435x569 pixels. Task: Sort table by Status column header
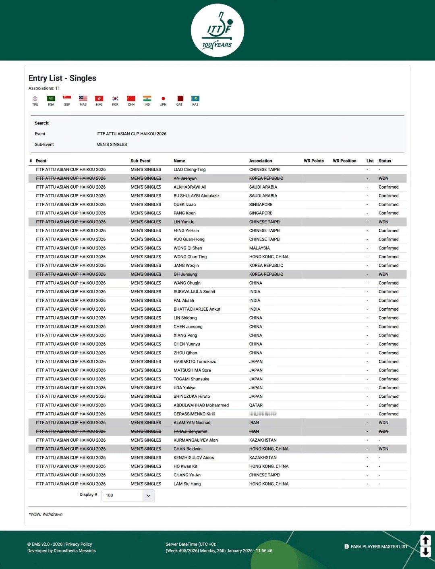click(385, 161)
